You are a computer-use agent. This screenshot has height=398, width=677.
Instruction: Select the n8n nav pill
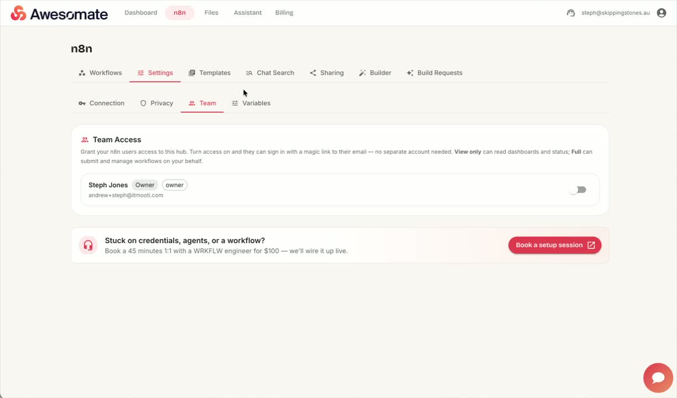[x=180, y=13]
